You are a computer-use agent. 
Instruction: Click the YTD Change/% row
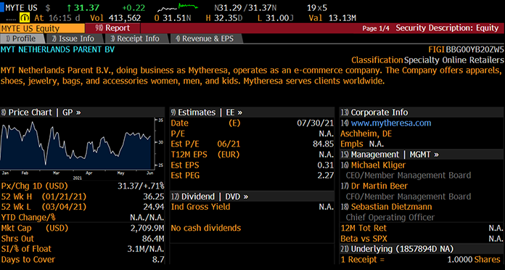click(x=83, y=218)
